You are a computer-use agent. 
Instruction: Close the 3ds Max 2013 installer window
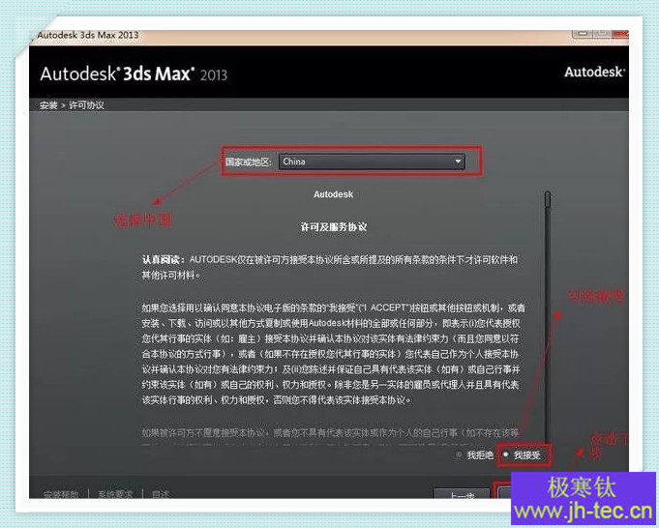tap(620, 34)
